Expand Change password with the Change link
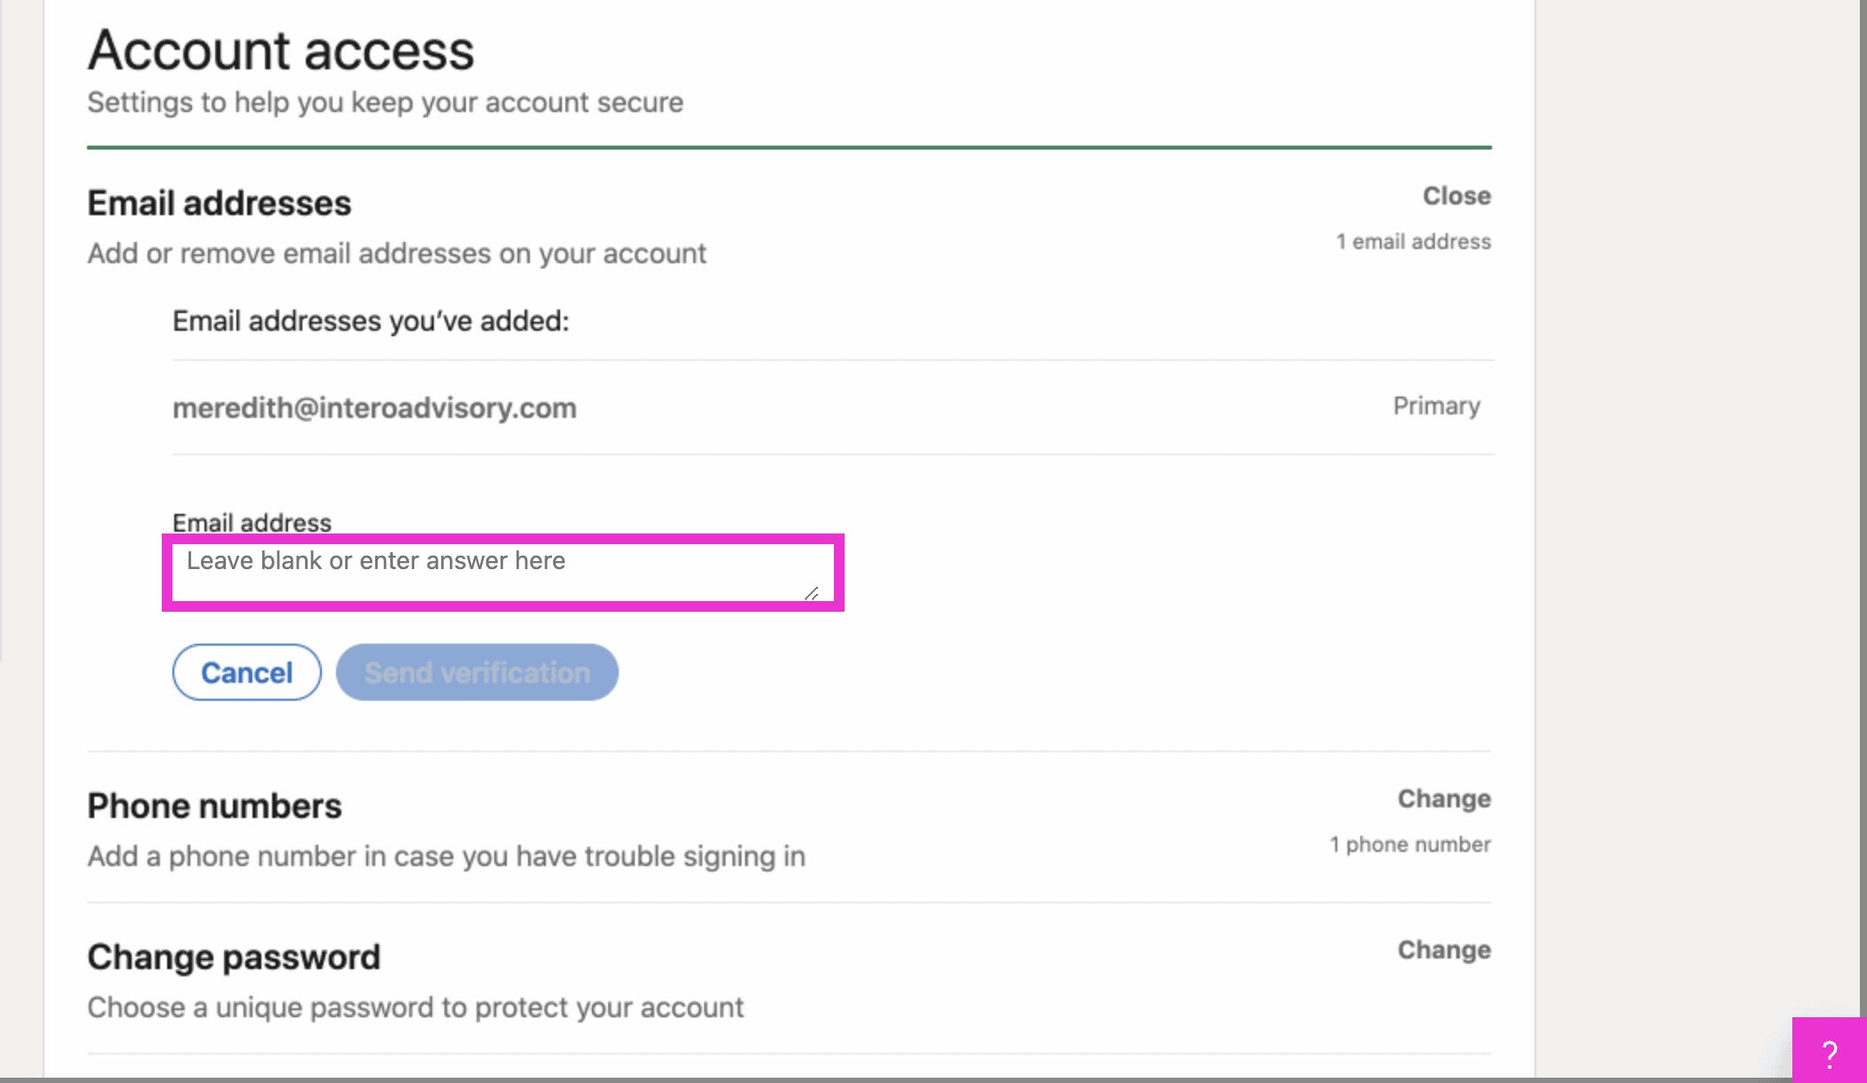This screenshot has height=1083, width=1867. [x=1444, y=950]
